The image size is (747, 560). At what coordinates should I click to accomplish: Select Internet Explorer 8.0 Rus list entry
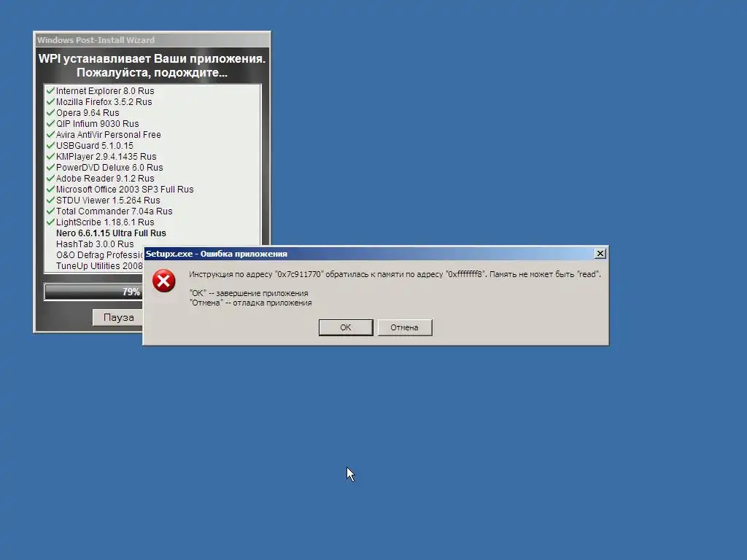click(105, 91)
